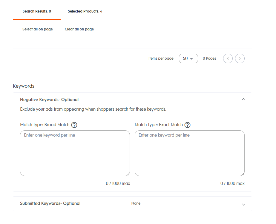Click the Exact Match textarea resize handle
Viewport: 276px width, 224px height.
click(243, 174)
